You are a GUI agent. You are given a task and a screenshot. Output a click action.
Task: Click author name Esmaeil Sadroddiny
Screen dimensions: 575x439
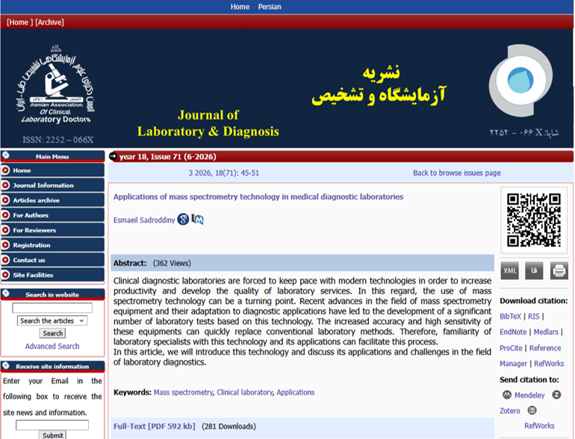(144, 220)
